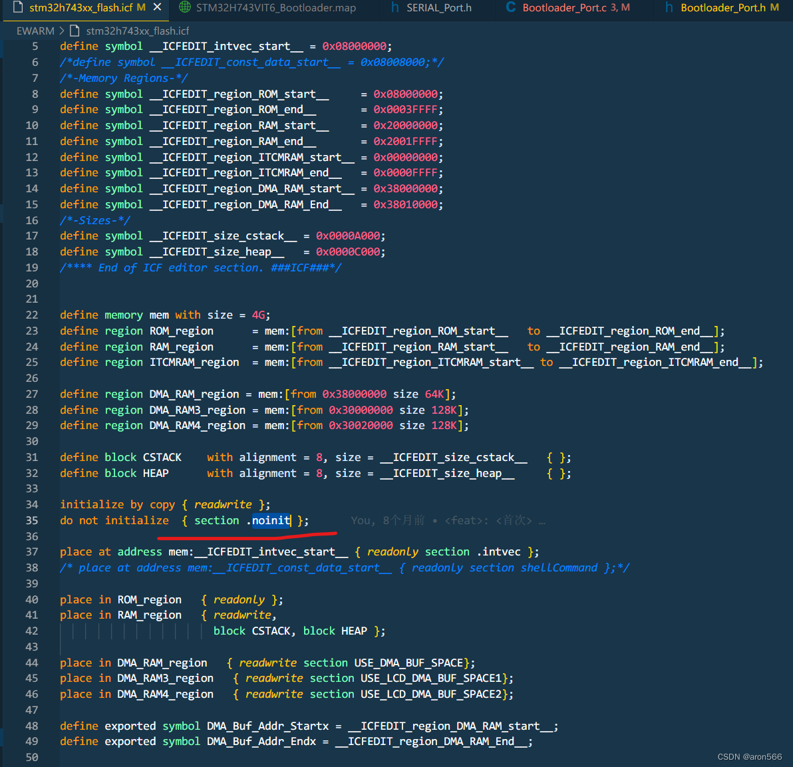
Task: Click ITCMRAM_region on line 25
Action: [194, 363]
